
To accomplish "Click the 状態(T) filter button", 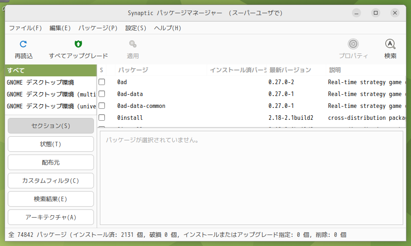I will (x=51, y=144).
